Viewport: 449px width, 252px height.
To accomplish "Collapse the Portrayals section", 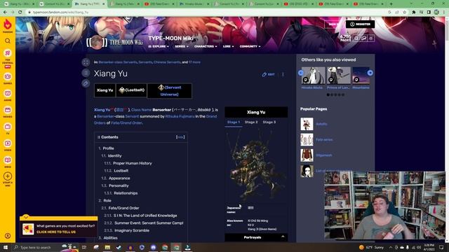I will [x=283, y=237].
